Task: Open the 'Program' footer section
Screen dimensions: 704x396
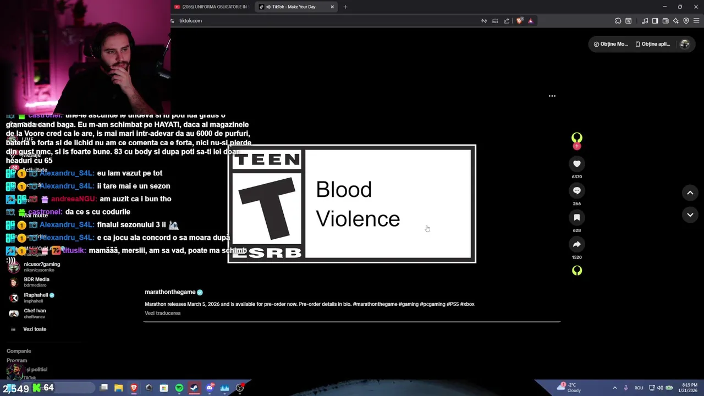Action: tap(16, 361)
